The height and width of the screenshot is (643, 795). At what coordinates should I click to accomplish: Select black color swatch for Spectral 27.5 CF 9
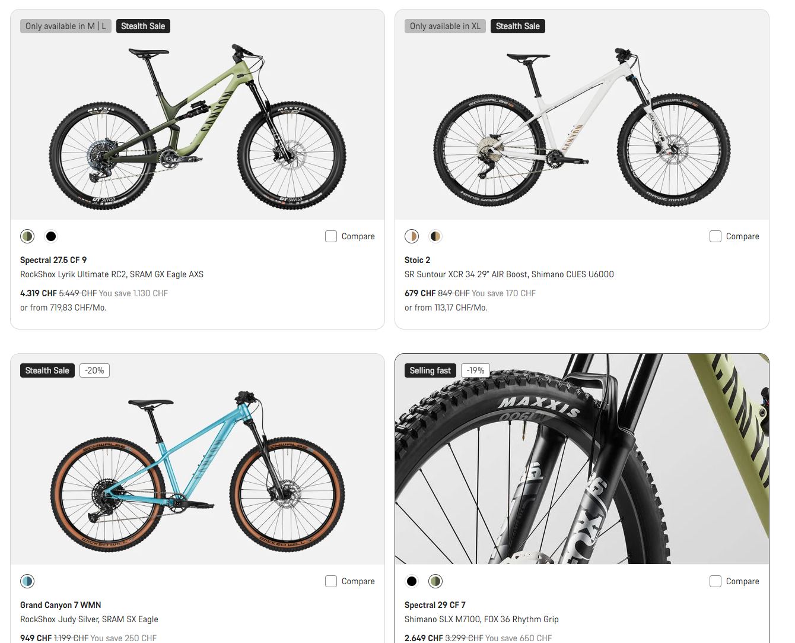51,236
